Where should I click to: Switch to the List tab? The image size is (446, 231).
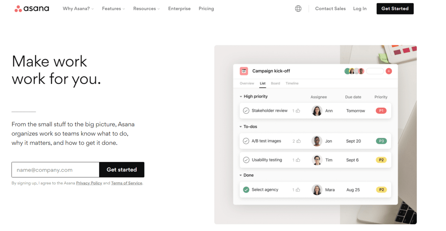click(x=263, y=83)
